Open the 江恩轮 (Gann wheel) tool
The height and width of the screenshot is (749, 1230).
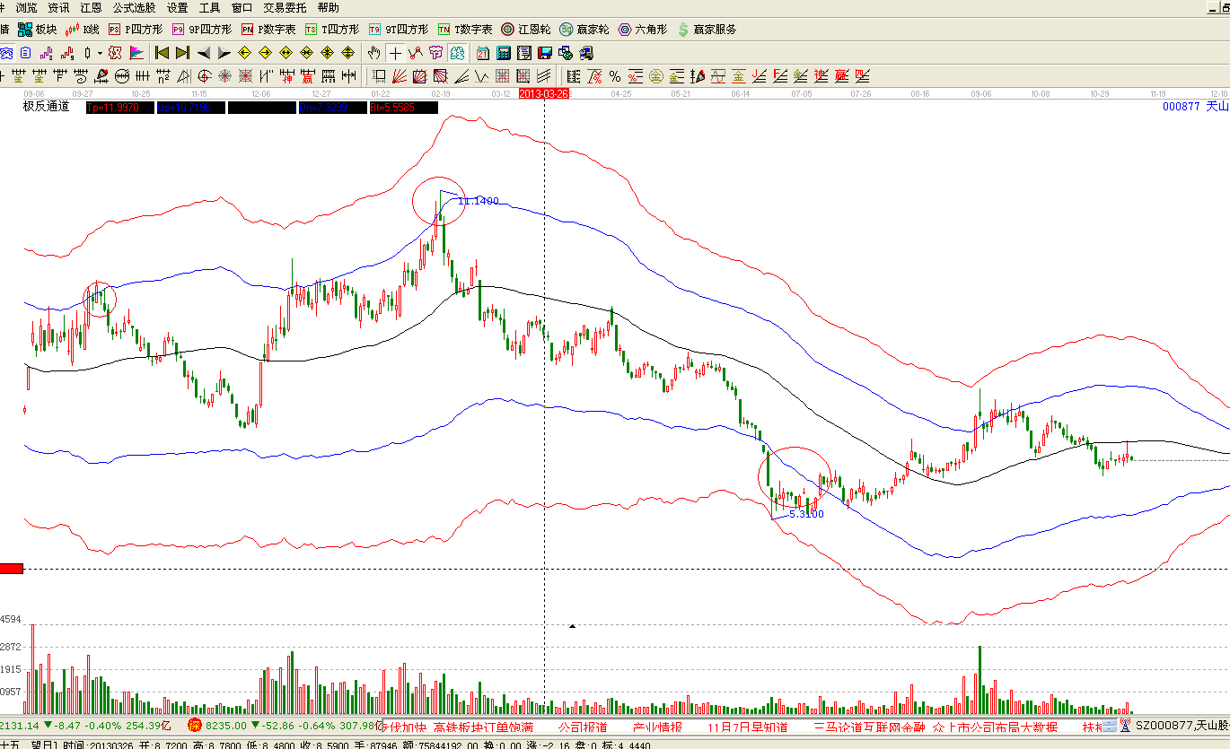click(526, 30)
